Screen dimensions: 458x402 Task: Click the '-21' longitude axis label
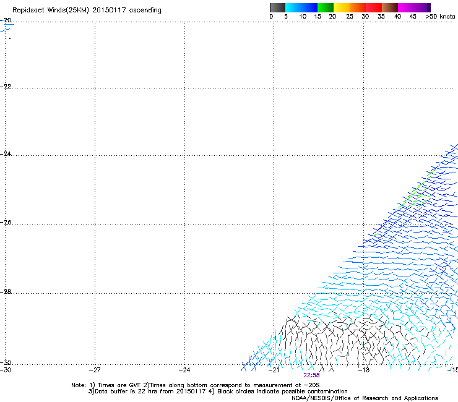[274, 370]
